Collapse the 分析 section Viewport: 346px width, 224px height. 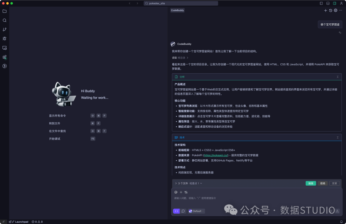point(338,77)
